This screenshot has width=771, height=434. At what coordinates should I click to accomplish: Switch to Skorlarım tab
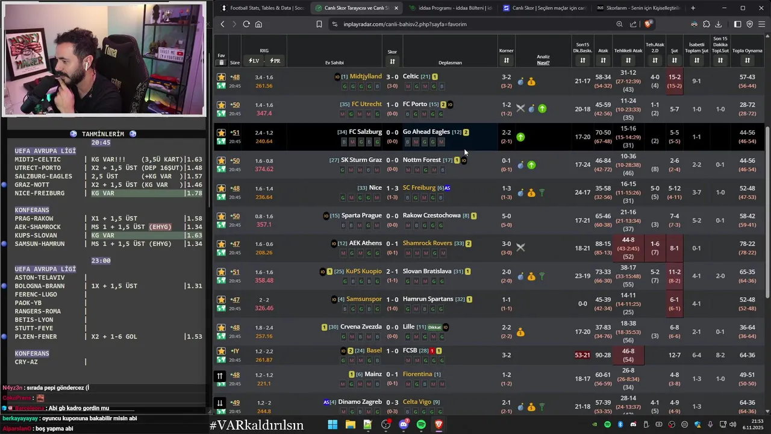637,8
